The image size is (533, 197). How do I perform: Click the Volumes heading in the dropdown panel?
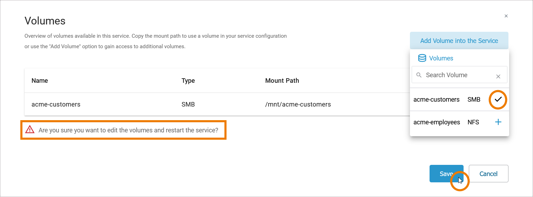441,58
